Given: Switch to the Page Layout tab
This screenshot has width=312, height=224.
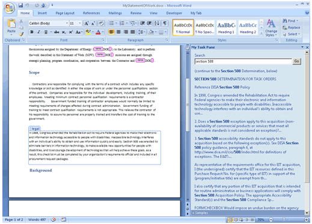Looking at the screenshot, I should coord(65,13).
